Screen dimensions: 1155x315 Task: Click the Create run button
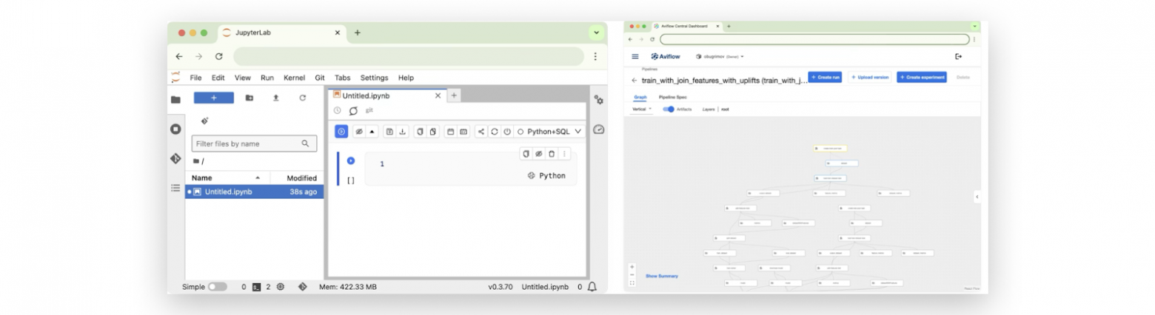(x=824, y=77)
